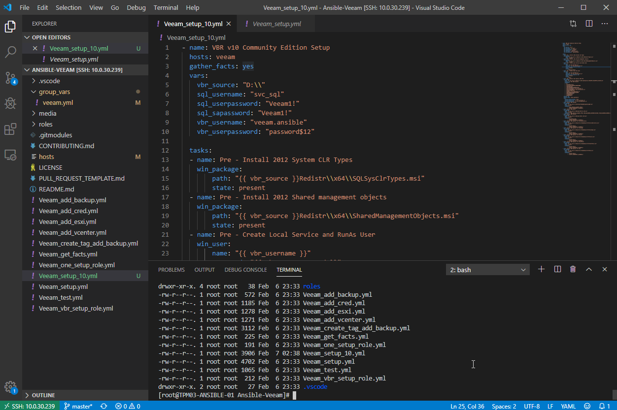The width and height of the screenshot is (617, 410).
Task: Open the Extensions view icon
Action: point(11,129)
